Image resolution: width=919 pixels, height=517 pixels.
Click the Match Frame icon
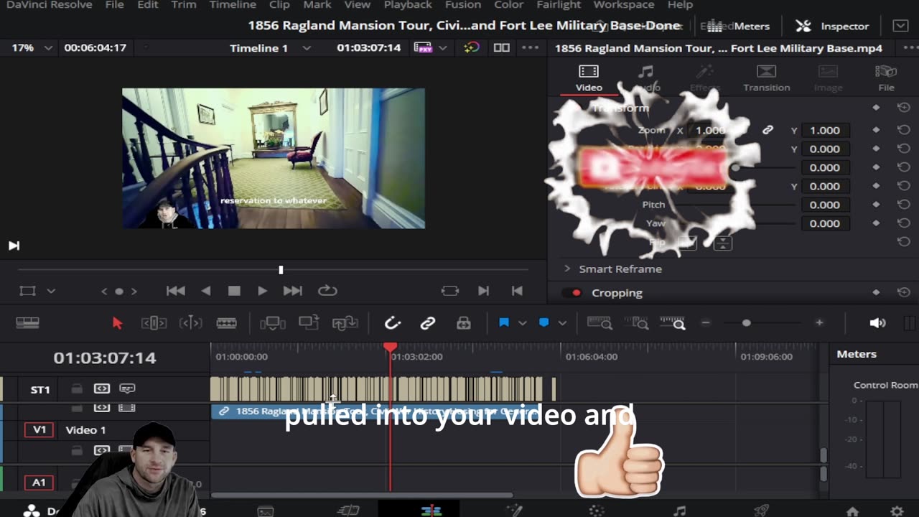point(449,291)
